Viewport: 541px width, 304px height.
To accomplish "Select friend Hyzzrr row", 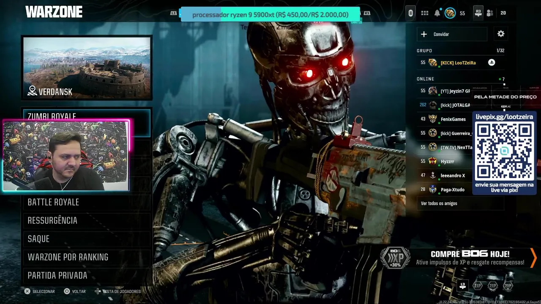I will (x=444, y=161).
